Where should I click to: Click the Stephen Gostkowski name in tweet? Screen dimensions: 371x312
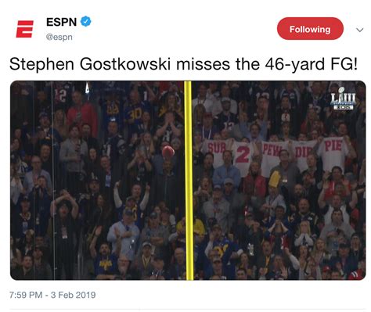pyautogui.click(x=90, y=64)
